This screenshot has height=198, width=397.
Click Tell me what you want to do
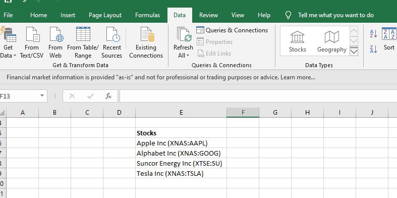336,15
